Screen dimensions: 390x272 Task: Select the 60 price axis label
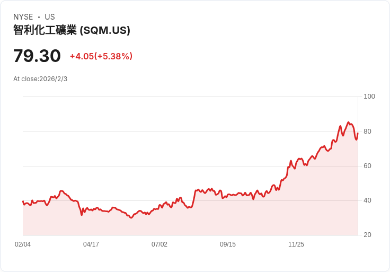click(x=367, y=166)
